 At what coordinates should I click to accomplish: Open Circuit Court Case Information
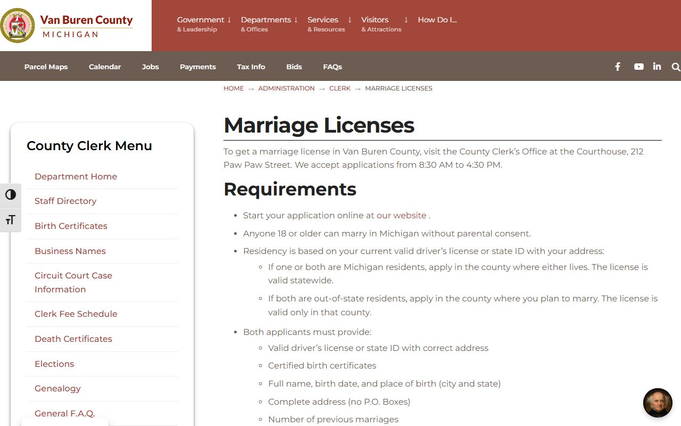click(x=73, y=282)
